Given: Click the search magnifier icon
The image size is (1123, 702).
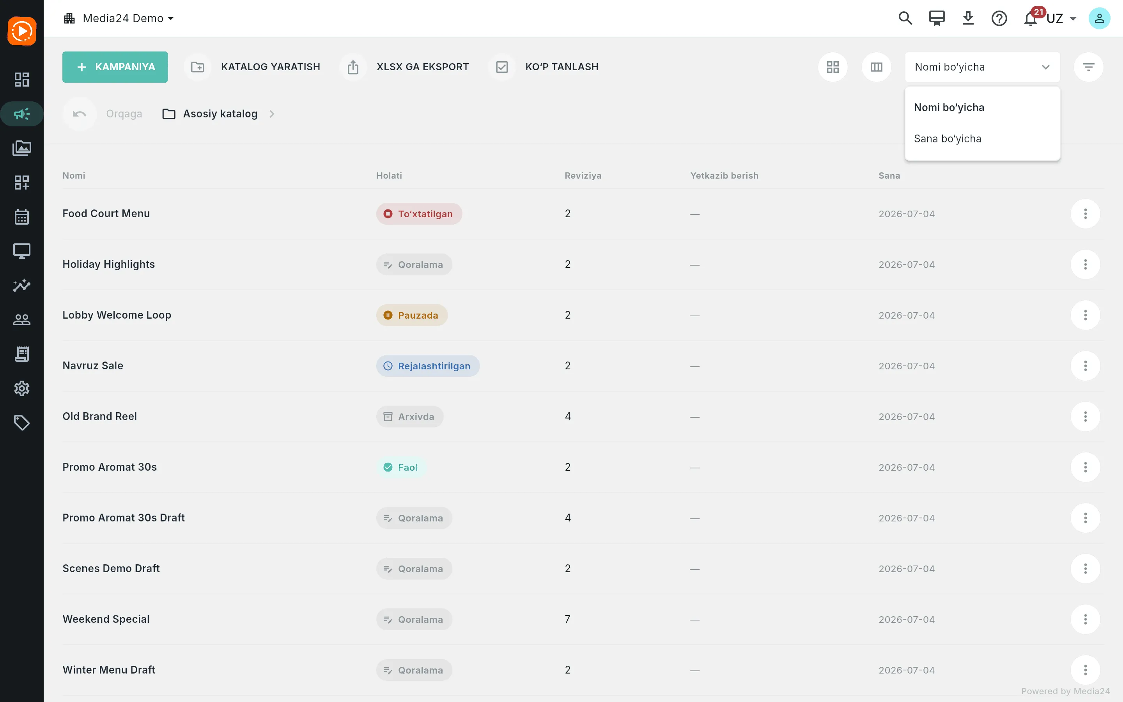Looking at the screenshot, I should click(905, 18).
